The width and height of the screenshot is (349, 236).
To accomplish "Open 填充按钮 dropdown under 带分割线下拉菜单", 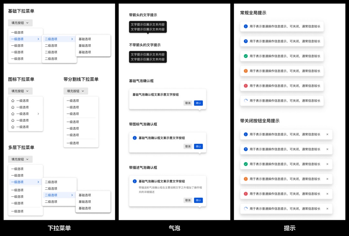I will pos(76,91).
